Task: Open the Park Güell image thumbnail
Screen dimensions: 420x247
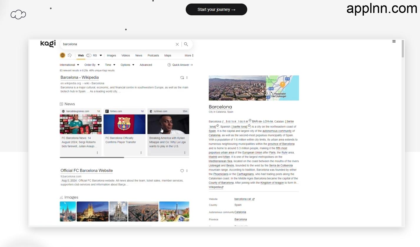Action: click(x=174, y=211)
